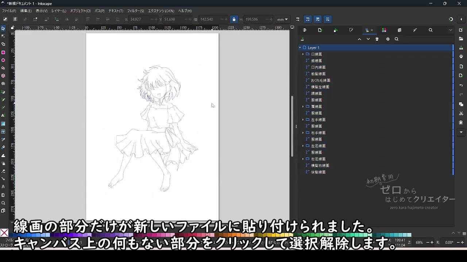Viewport: 467px width, 262px height.
Task: Select the おくれ毛線画 path in layers list
Action: (x=320, y=80)
